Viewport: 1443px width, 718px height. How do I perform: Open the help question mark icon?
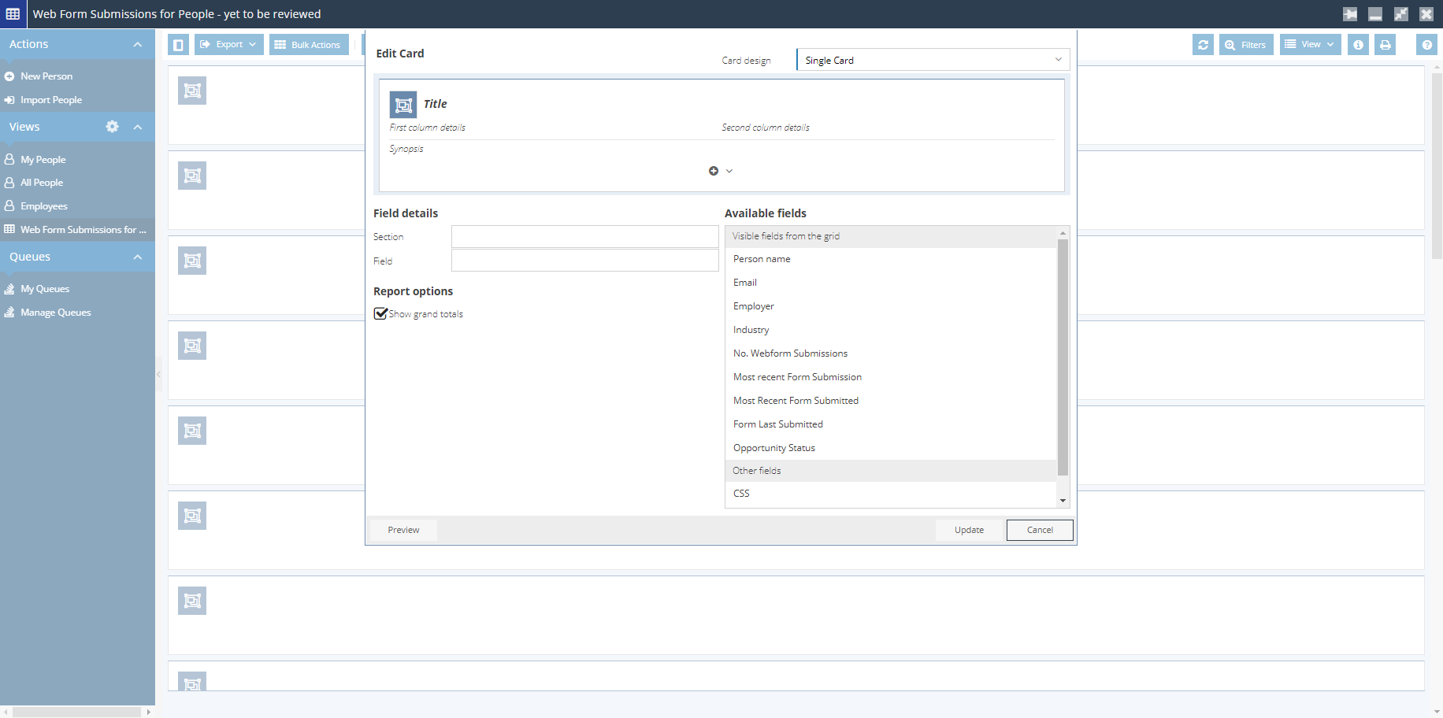pyautogui.click(x=1426, y=45)
